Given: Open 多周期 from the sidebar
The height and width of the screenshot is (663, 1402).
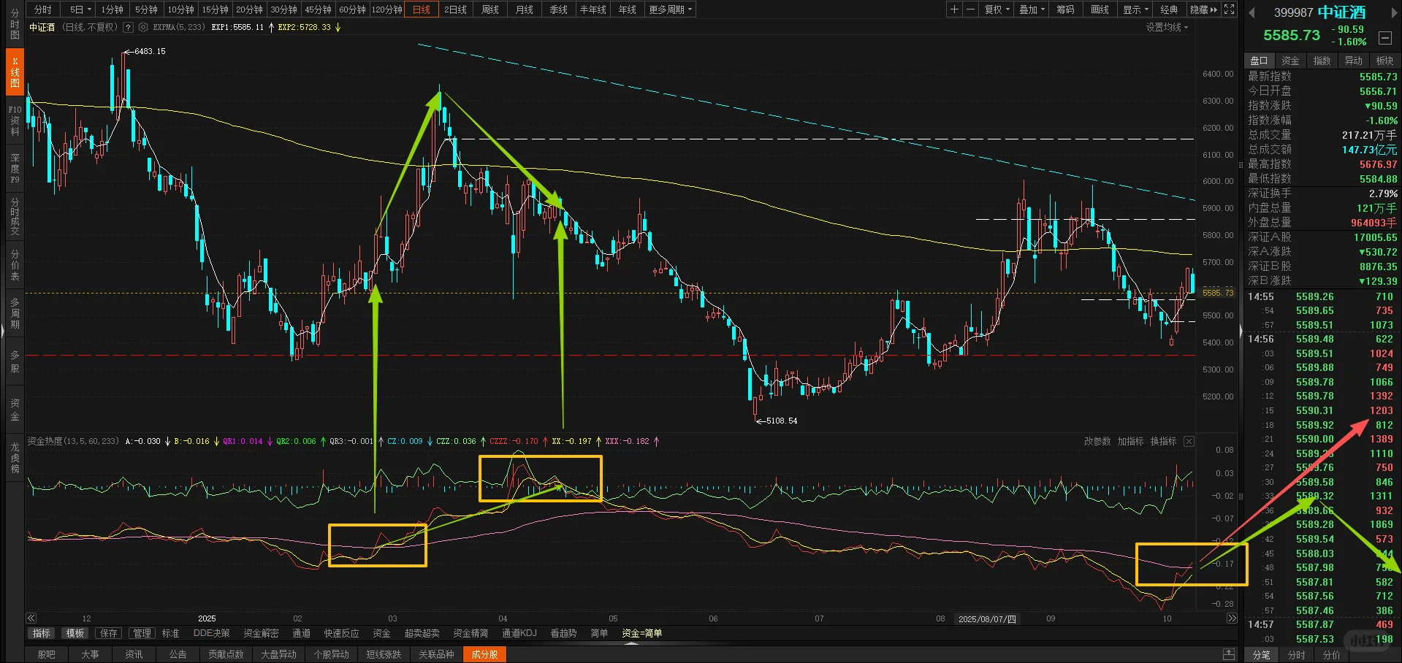Looking at the screenshot, I should point(15,313).
